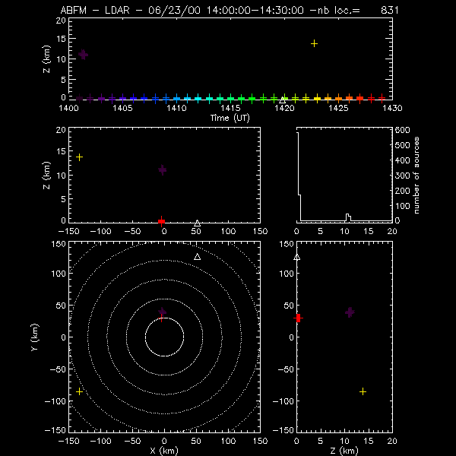
Task: Select the purple plus in the Z-Y panel
Action: click(350, 312)
